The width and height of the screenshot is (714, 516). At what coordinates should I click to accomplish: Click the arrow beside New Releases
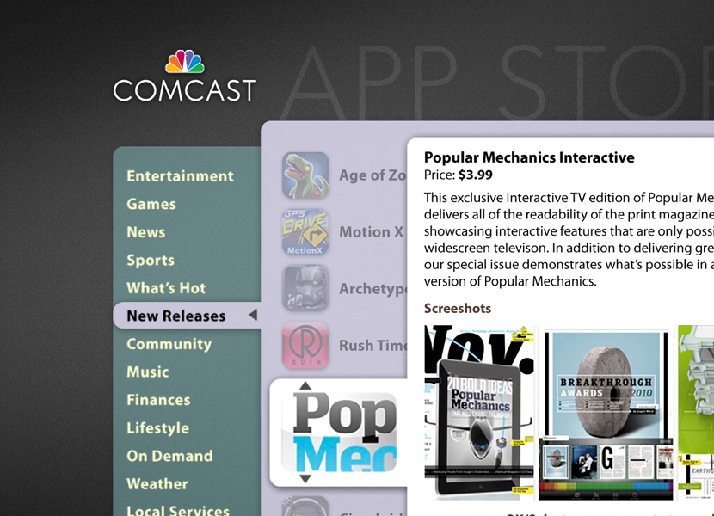point(253,315)
